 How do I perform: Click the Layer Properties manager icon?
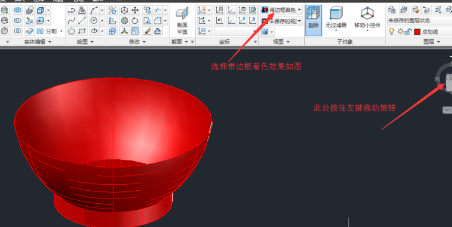click(x=391, y=10)
